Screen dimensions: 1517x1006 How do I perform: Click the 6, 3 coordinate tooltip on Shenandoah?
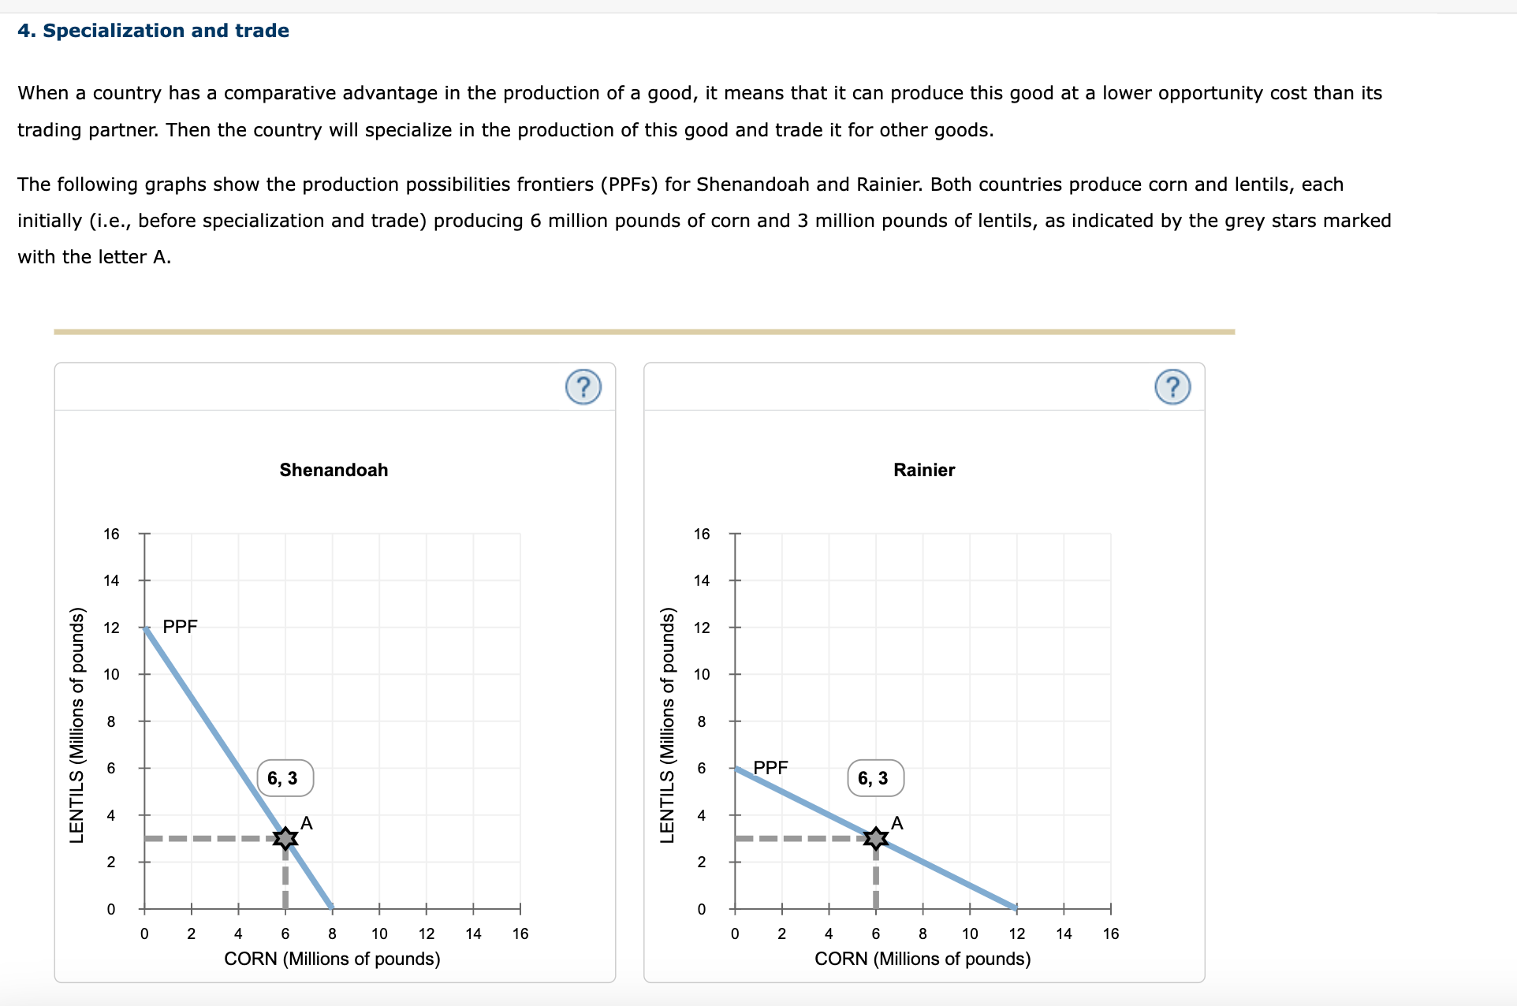coord(284,777)
